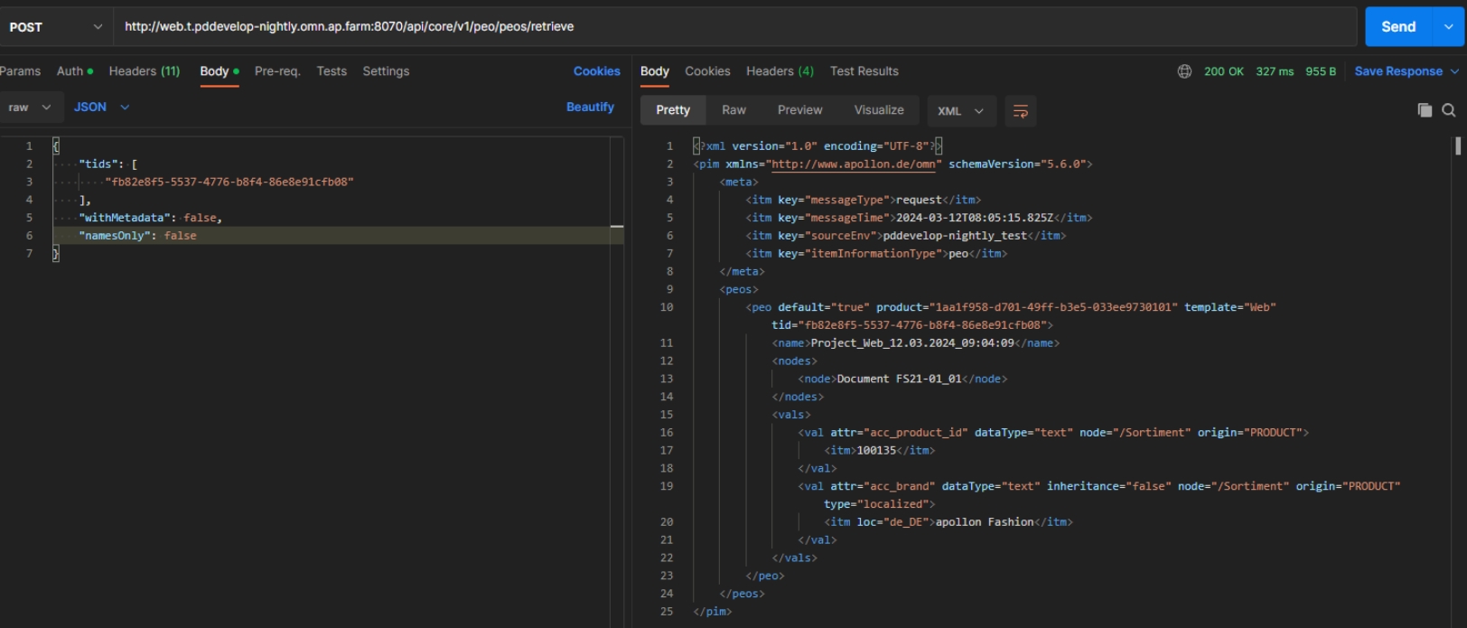The width and height of the screenshot is (1467, 628).
Task: Expand the Save Response options chevron
Action: point(1454,71)
